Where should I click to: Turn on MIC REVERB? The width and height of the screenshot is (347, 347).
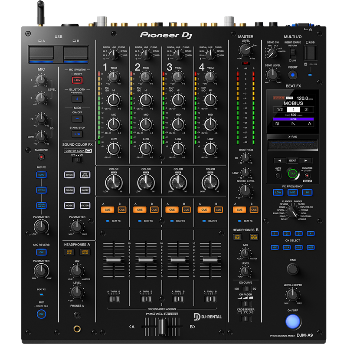(41, 252)
